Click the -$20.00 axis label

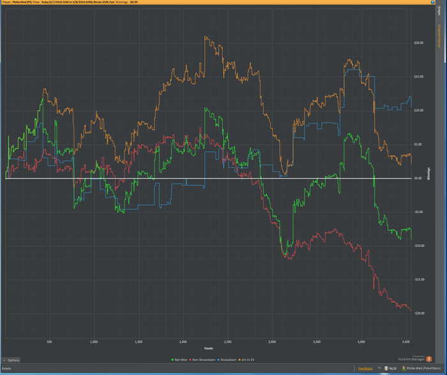[419, 313]
